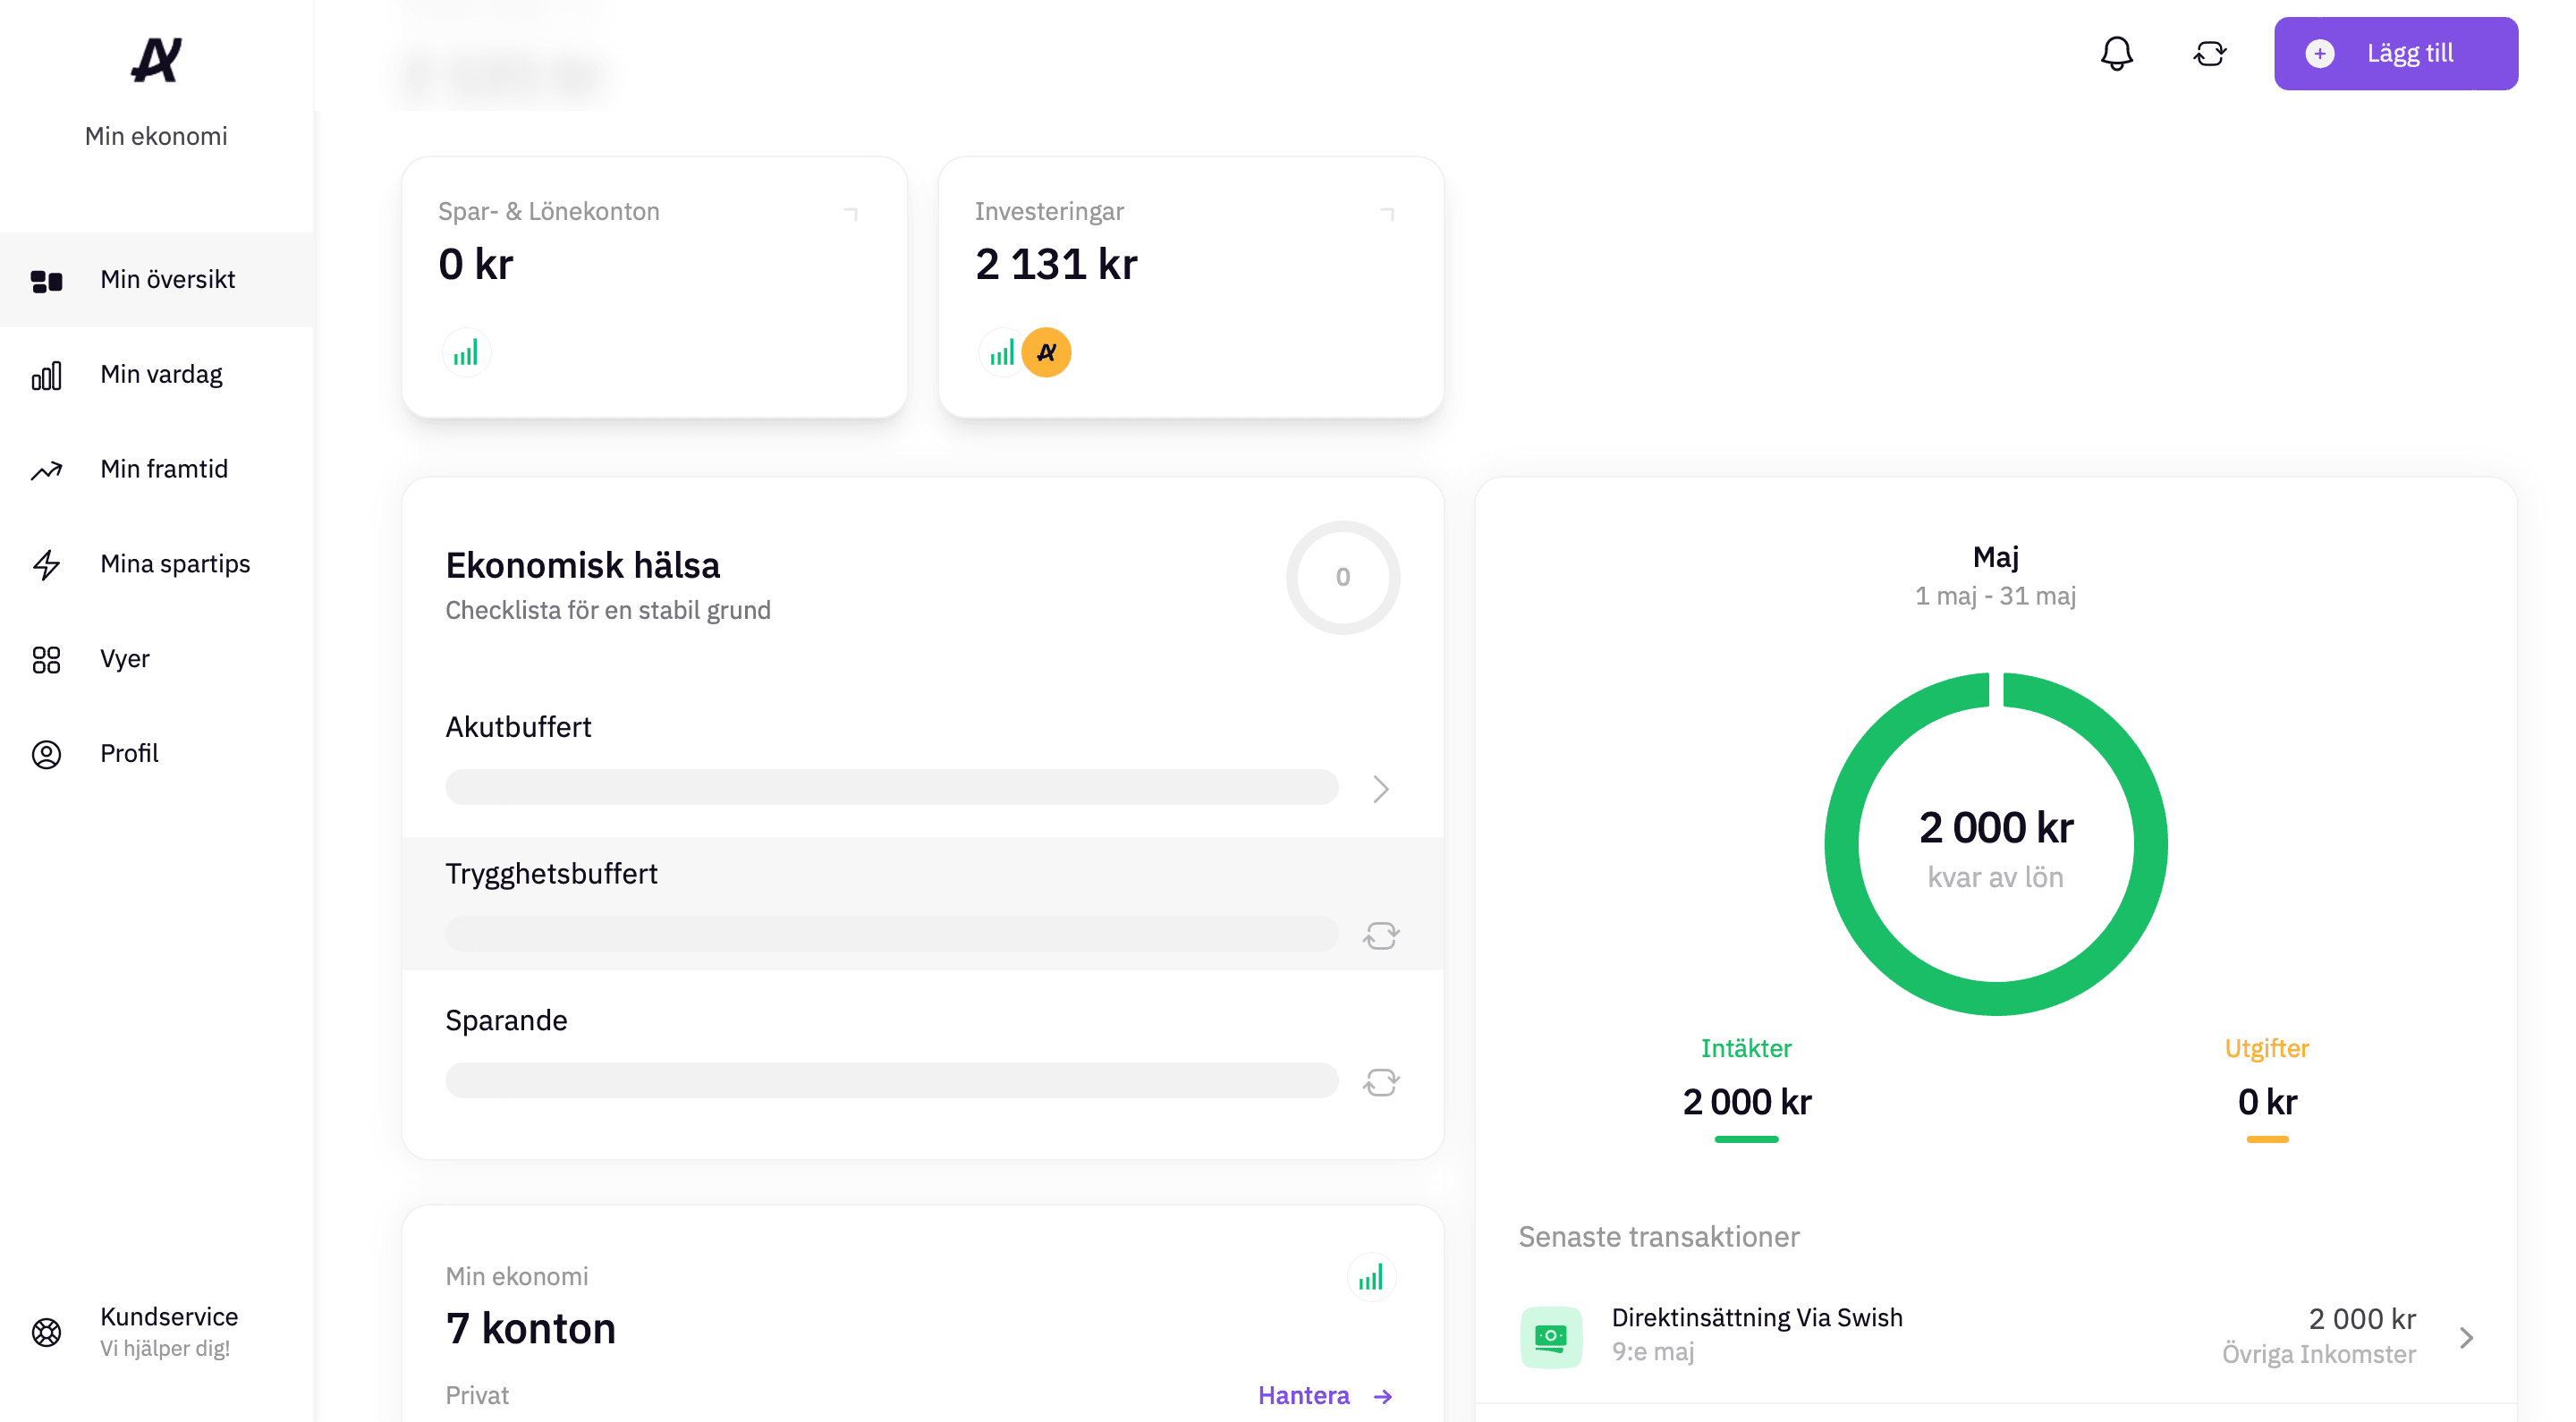Open the notifications bell

tap(2116, 53)
